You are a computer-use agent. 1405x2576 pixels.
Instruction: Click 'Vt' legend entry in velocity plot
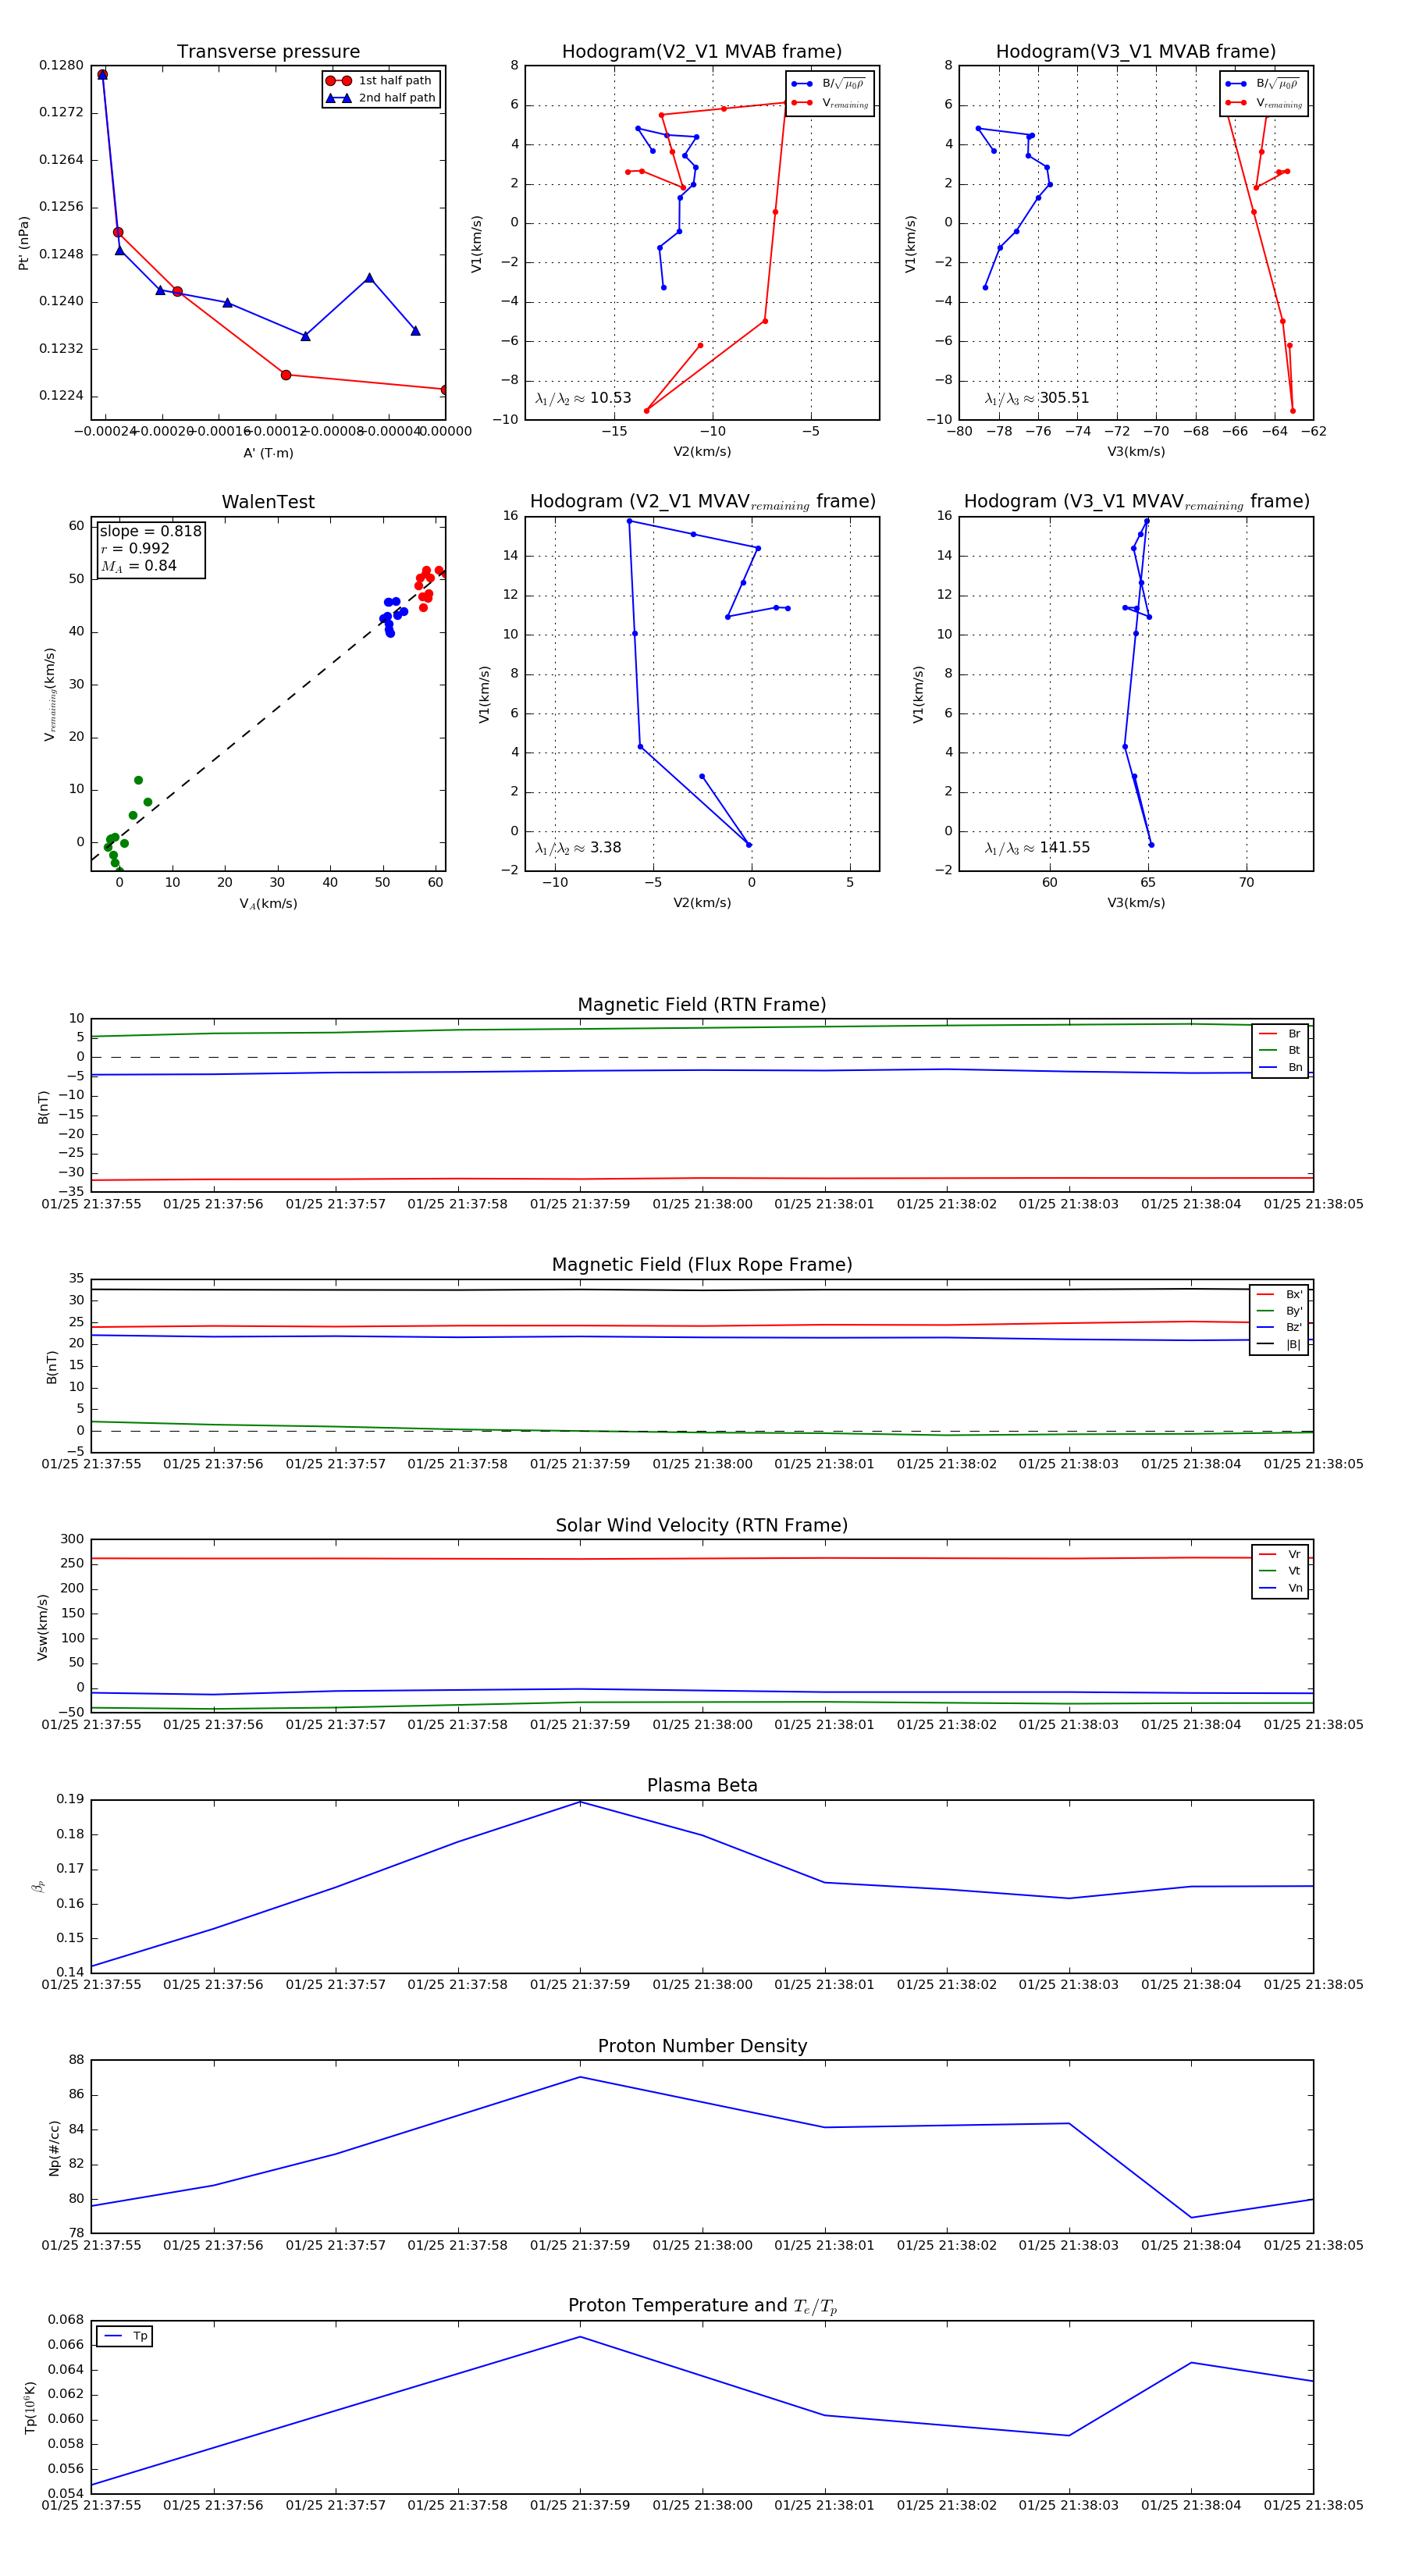[x=1280, y=1571]
